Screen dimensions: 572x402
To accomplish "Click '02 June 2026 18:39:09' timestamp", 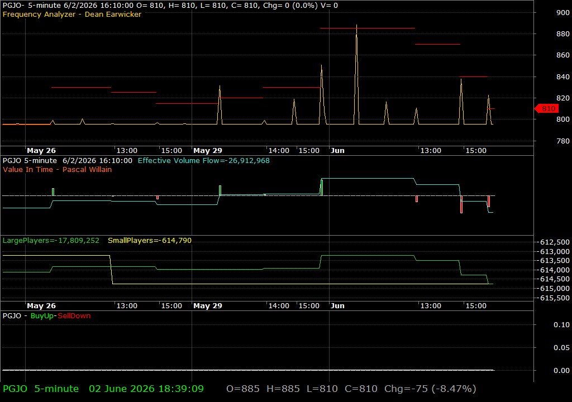I will [146, 389].
